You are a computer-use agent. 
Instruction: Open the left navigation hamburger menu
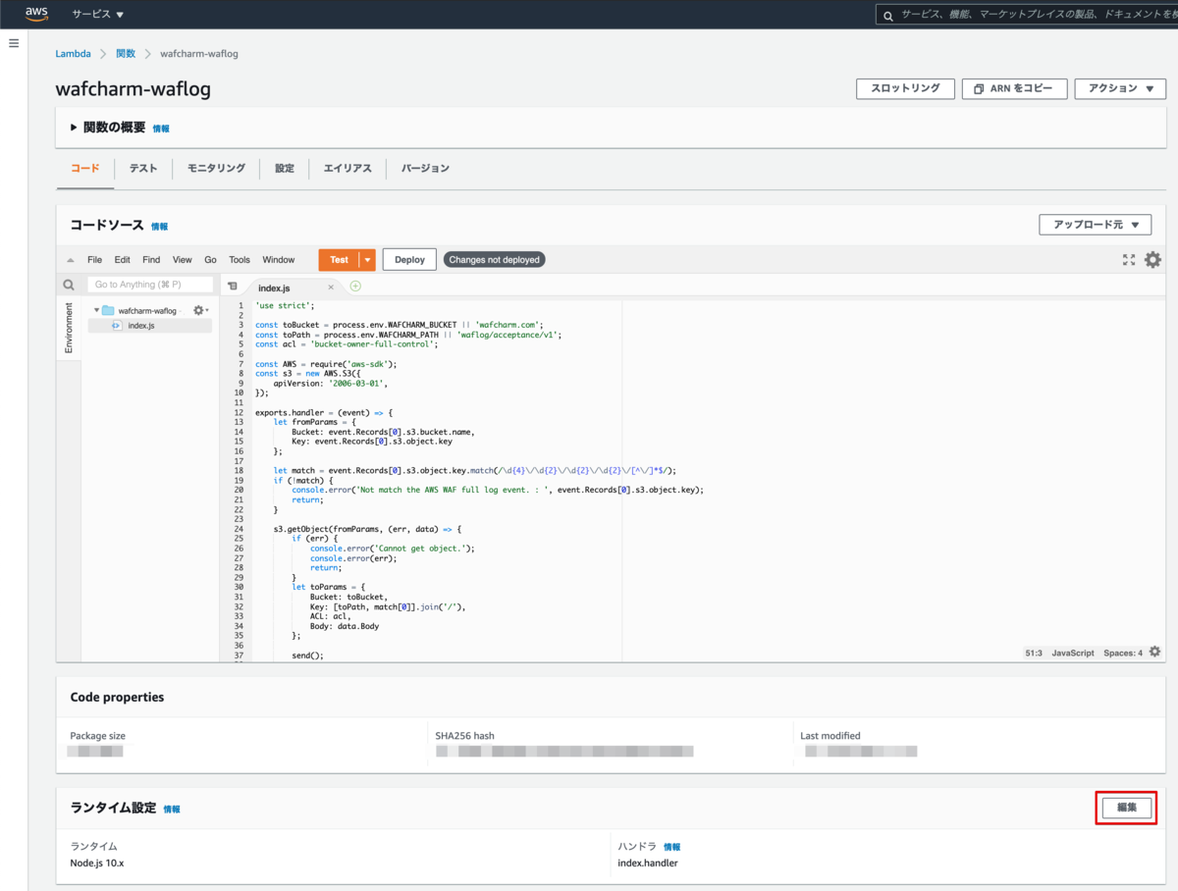[14, 43]
